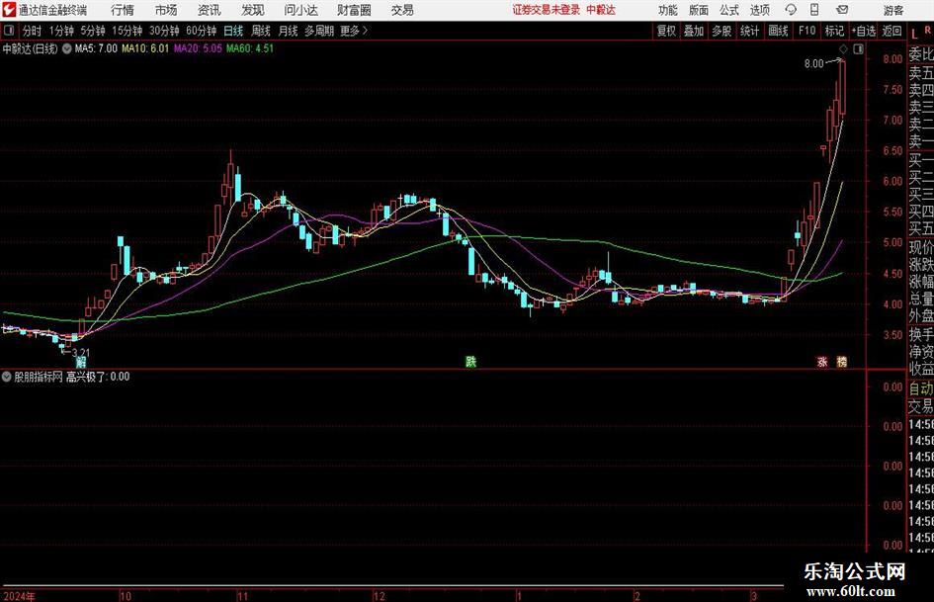Open the 交易 menu
The height and width of the screenshot is (602, 934).
click(402, 10)
